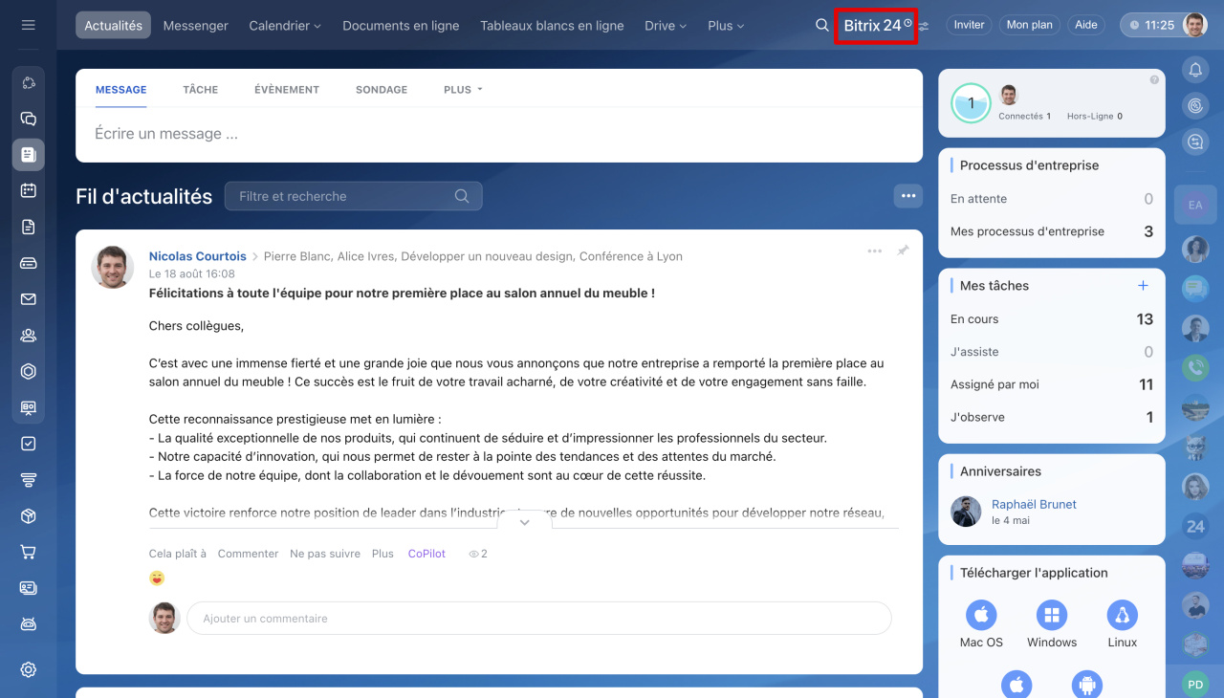Open the search magnifier in top bar
Image resolution: width=1224 pixels, height=698 pixels.
coord(821,25)
